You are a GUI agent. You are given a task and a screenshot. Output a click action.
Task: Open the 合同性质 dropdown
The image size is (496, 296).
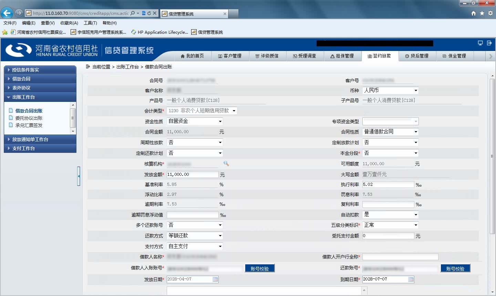point(391,132)
